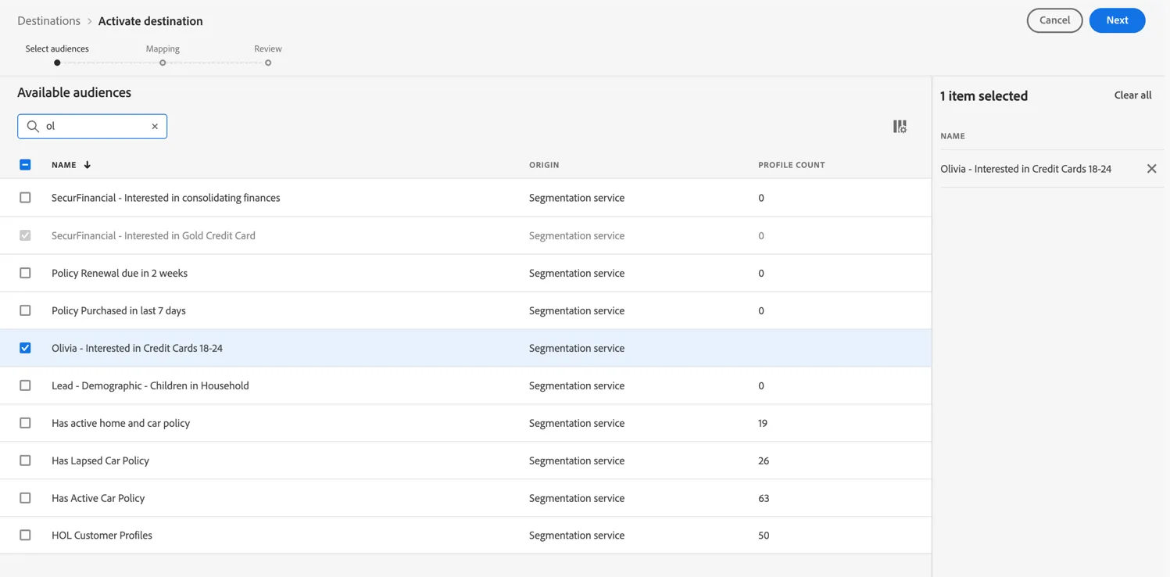Image resolution: width=1170 pixels, height=577 pixels.
Task: Click Olivia audience name in selected panel
Action: [x=1025, y=169]
